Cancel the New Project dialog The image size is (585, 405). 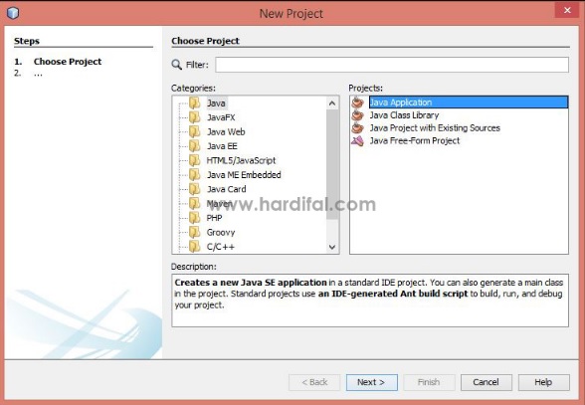pos(487,382)
